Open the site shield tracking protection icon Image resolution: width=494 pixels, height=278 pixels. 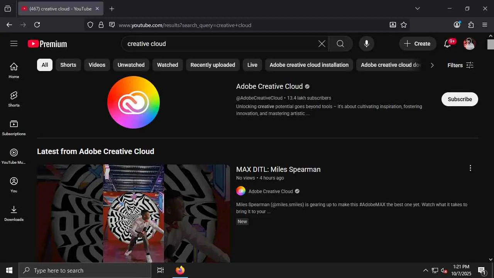tap(90, 25)
